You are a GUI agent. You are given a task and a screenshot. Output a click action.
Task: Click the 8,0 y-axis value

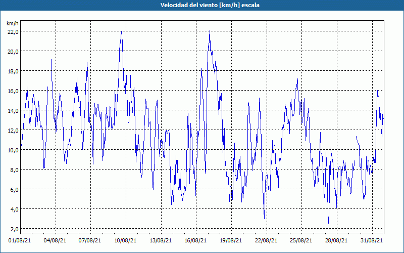[x=14, y=170]
